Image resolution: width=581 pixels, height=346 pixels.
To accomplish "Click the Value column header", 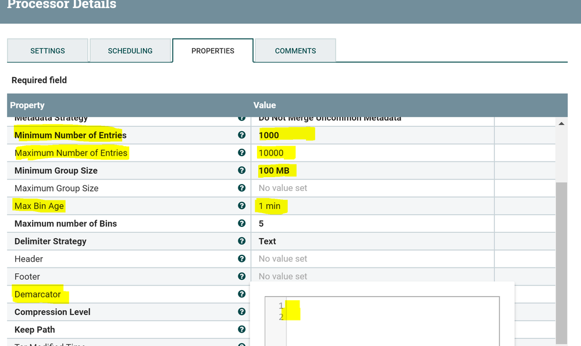I will pos(265,105).
